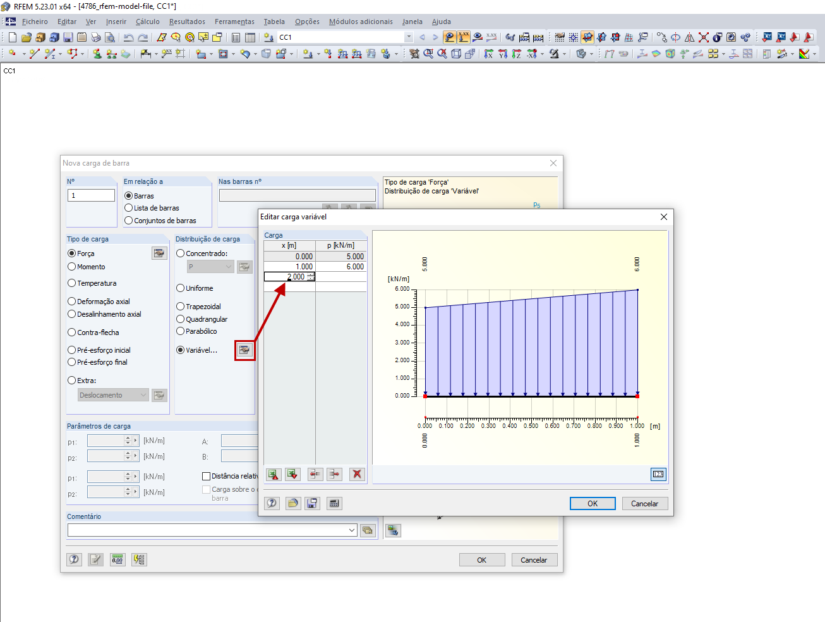Viewport: 825px width, 622px height.
Task: Expand the color scale tool dropdown arrow
Action: (x=814, y=54)
